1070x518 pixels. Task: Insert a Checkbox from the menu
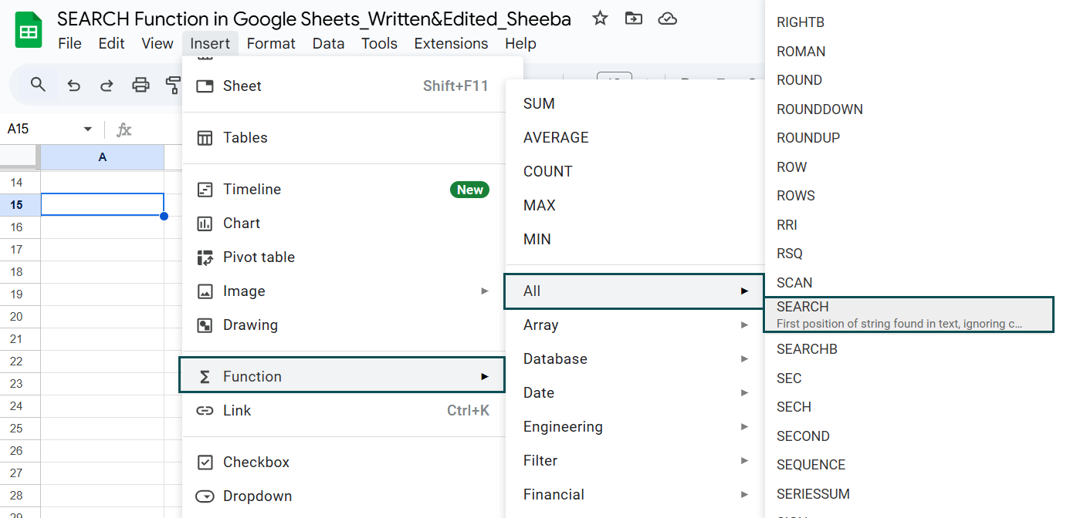coord(343,462)
